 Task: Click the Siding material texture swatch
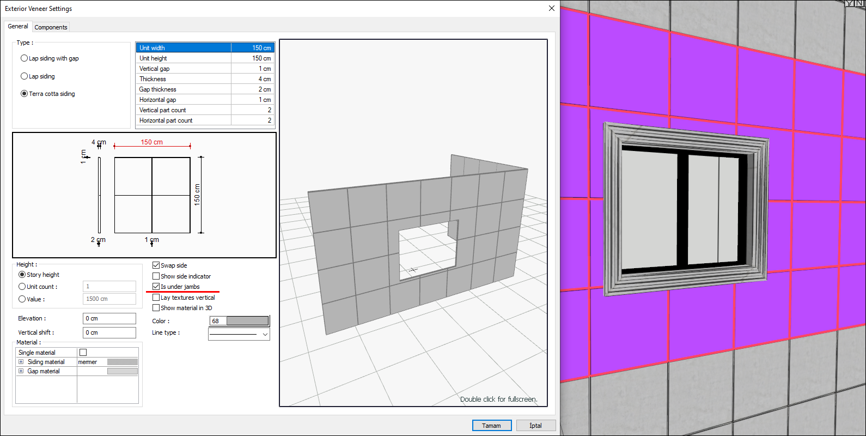coord(122,362)
